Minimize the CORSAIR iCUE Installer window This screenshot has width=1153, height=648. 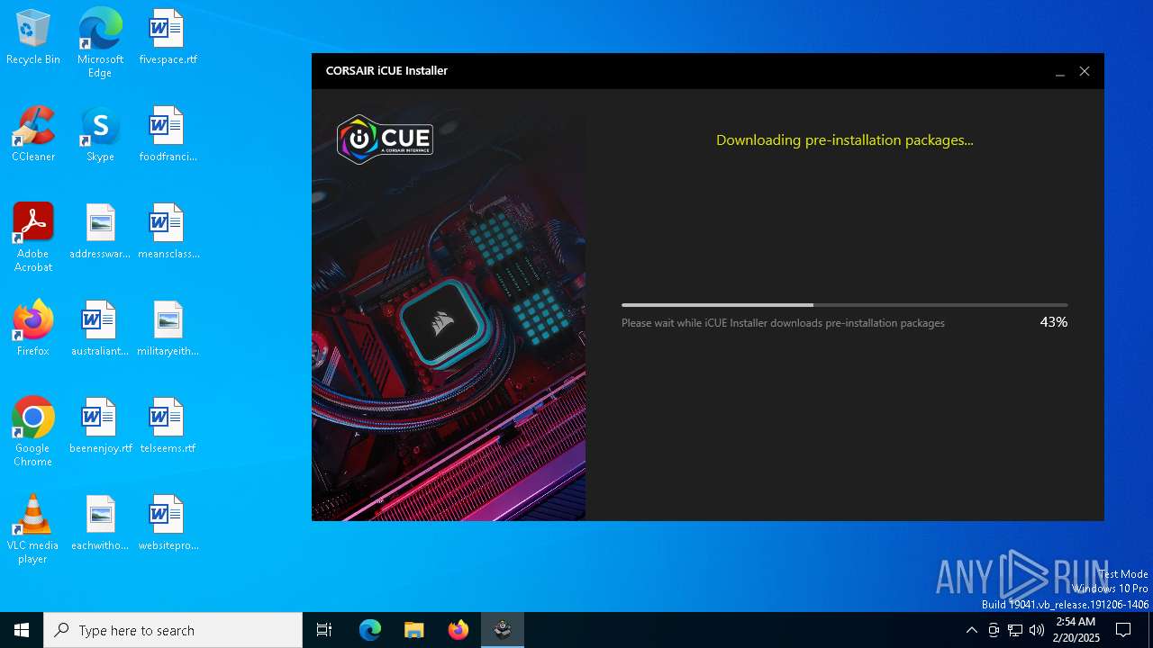coord(1060,71)
